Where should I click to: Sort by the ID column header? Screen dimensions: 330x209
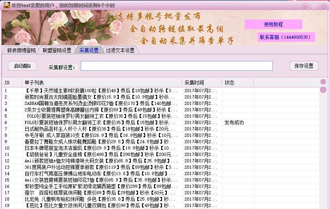point(12,83)
